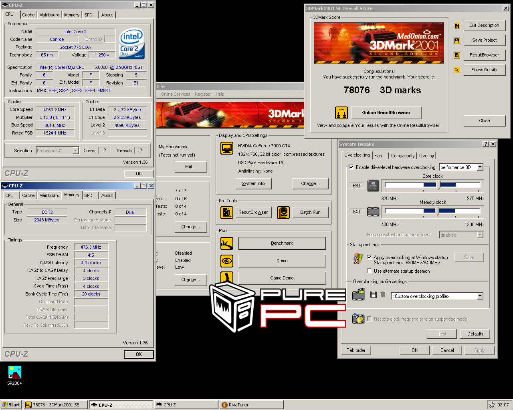Click the core clock value field 690
The image size is (513, 410).
pos(356,186)
